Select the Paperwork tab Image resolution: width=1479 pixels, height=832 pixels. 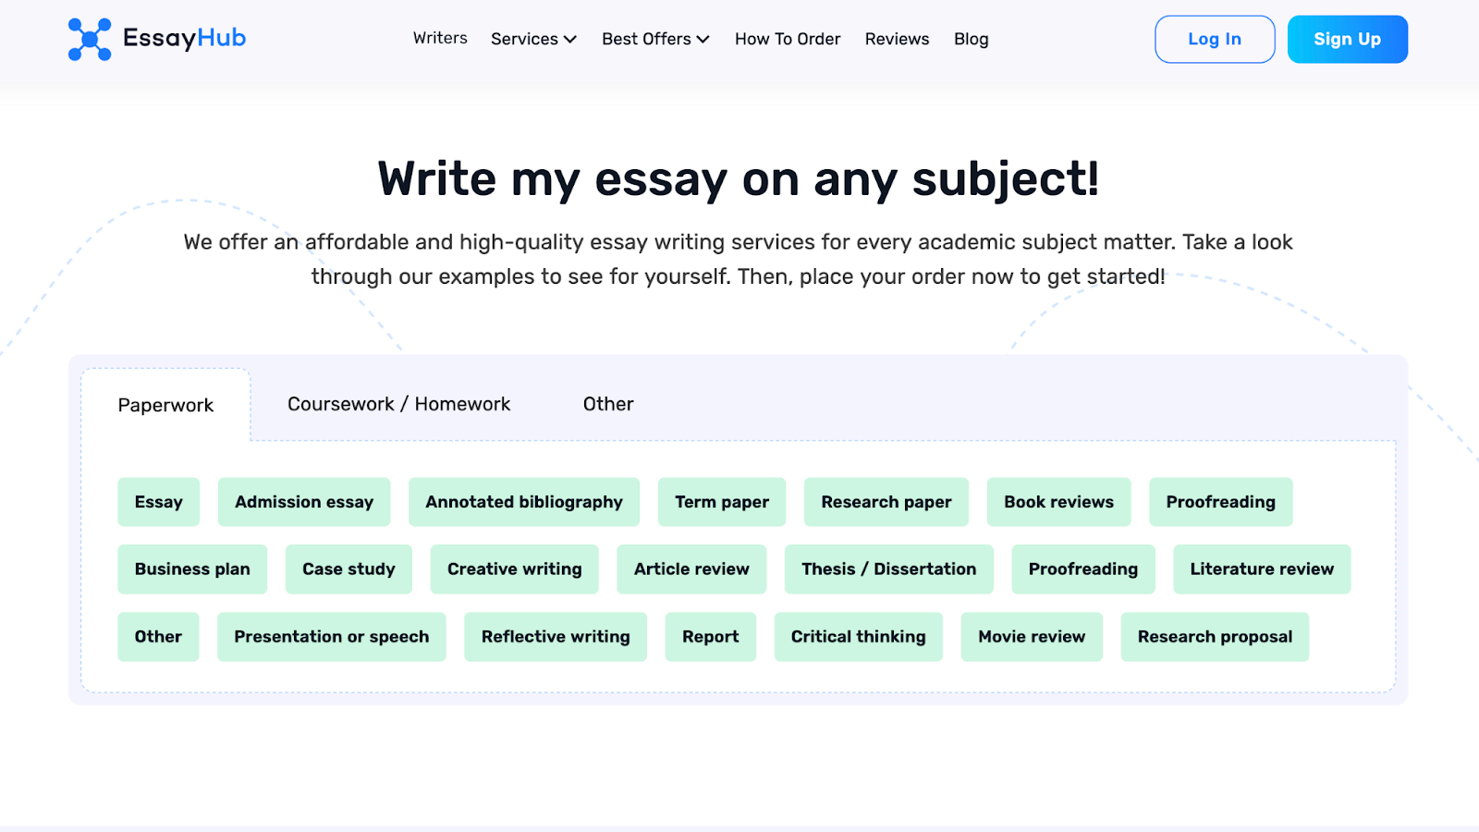(x=165, y=405)
